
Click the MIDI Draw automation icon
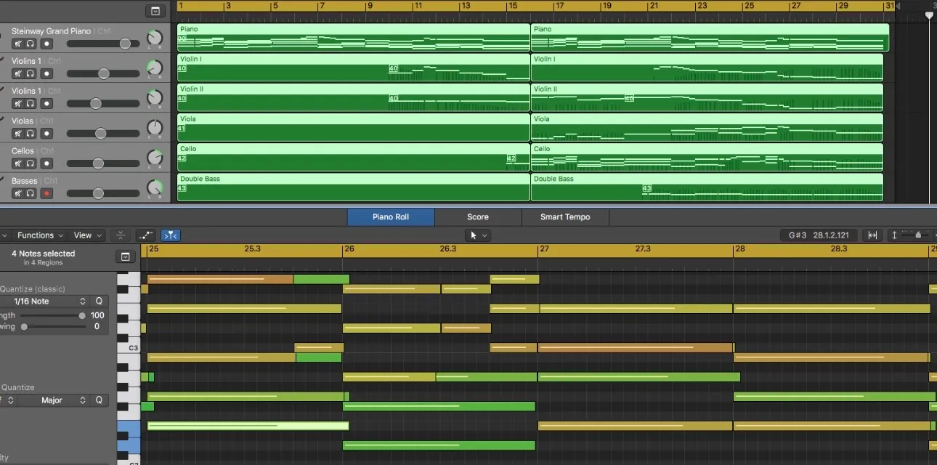pos(145,235)
